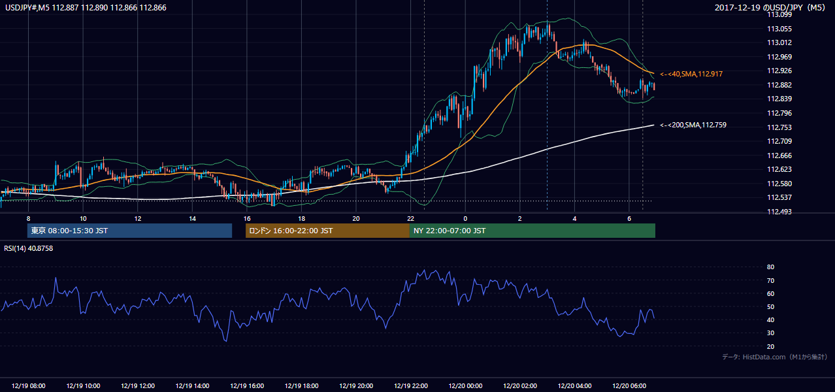Click the NY 22:00-07:00 JST session bar
The image size is (835, 392).
[532, 231]
